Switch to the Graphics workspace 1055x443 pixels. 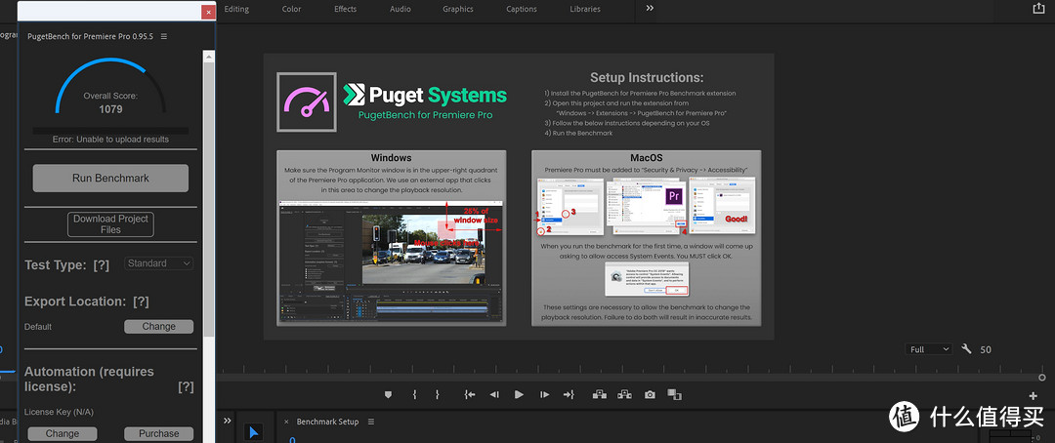[457, 9]
